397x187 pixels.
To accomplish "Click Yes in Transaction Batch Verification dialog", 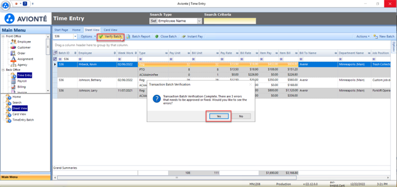I will [x=219, y=116].
